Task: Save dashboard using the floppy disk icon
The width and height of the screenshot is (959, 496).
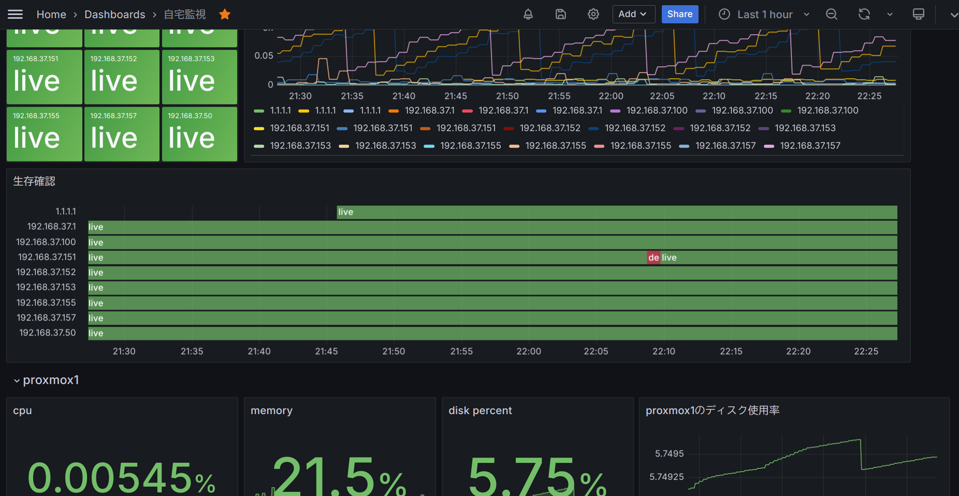Action: [561, 15]
